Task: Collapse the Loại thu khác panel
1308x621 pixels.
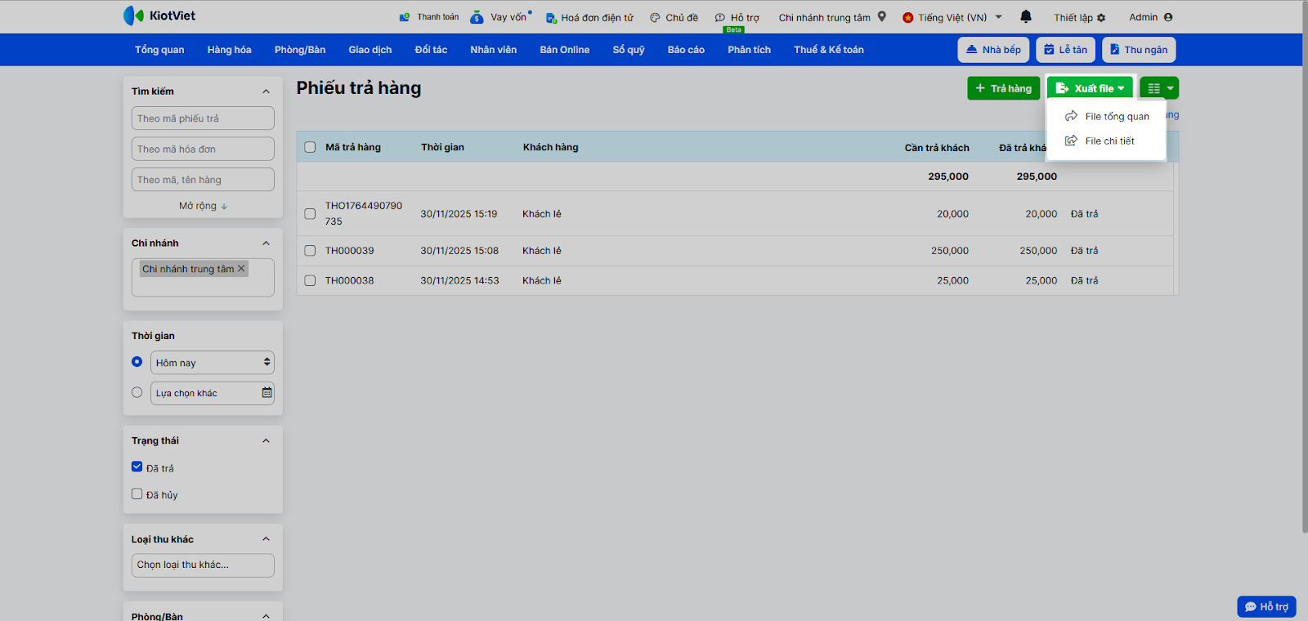Action: [266, 539]
